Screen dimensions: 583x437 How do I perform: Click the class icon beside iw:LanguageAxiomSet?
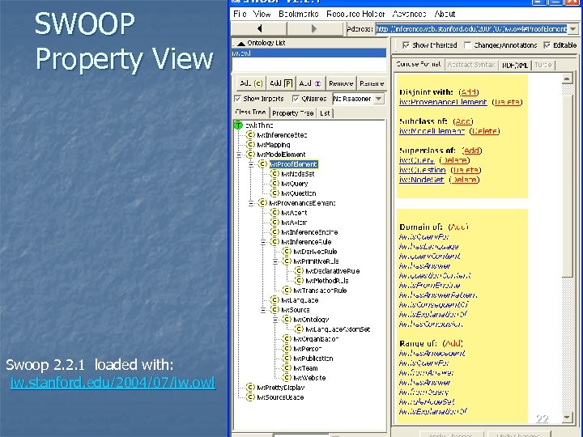point(299,329)
